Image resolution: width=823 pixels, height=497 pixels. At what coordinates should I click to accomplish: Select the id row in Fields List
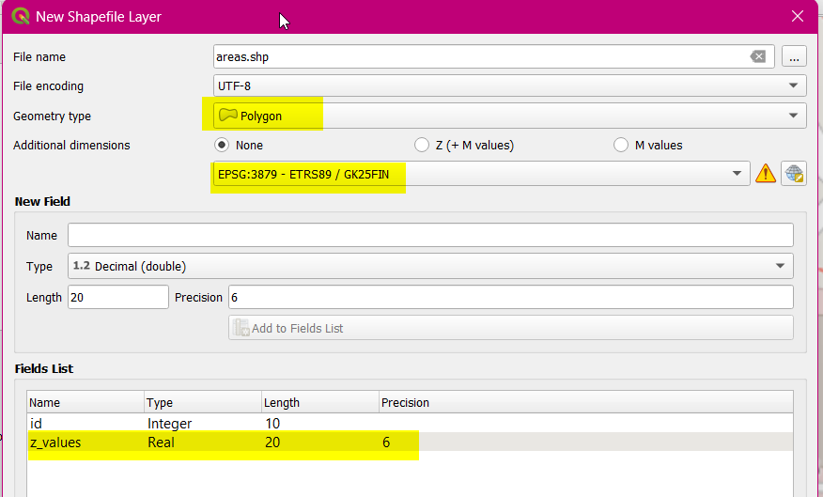click(x=410, y=423)
